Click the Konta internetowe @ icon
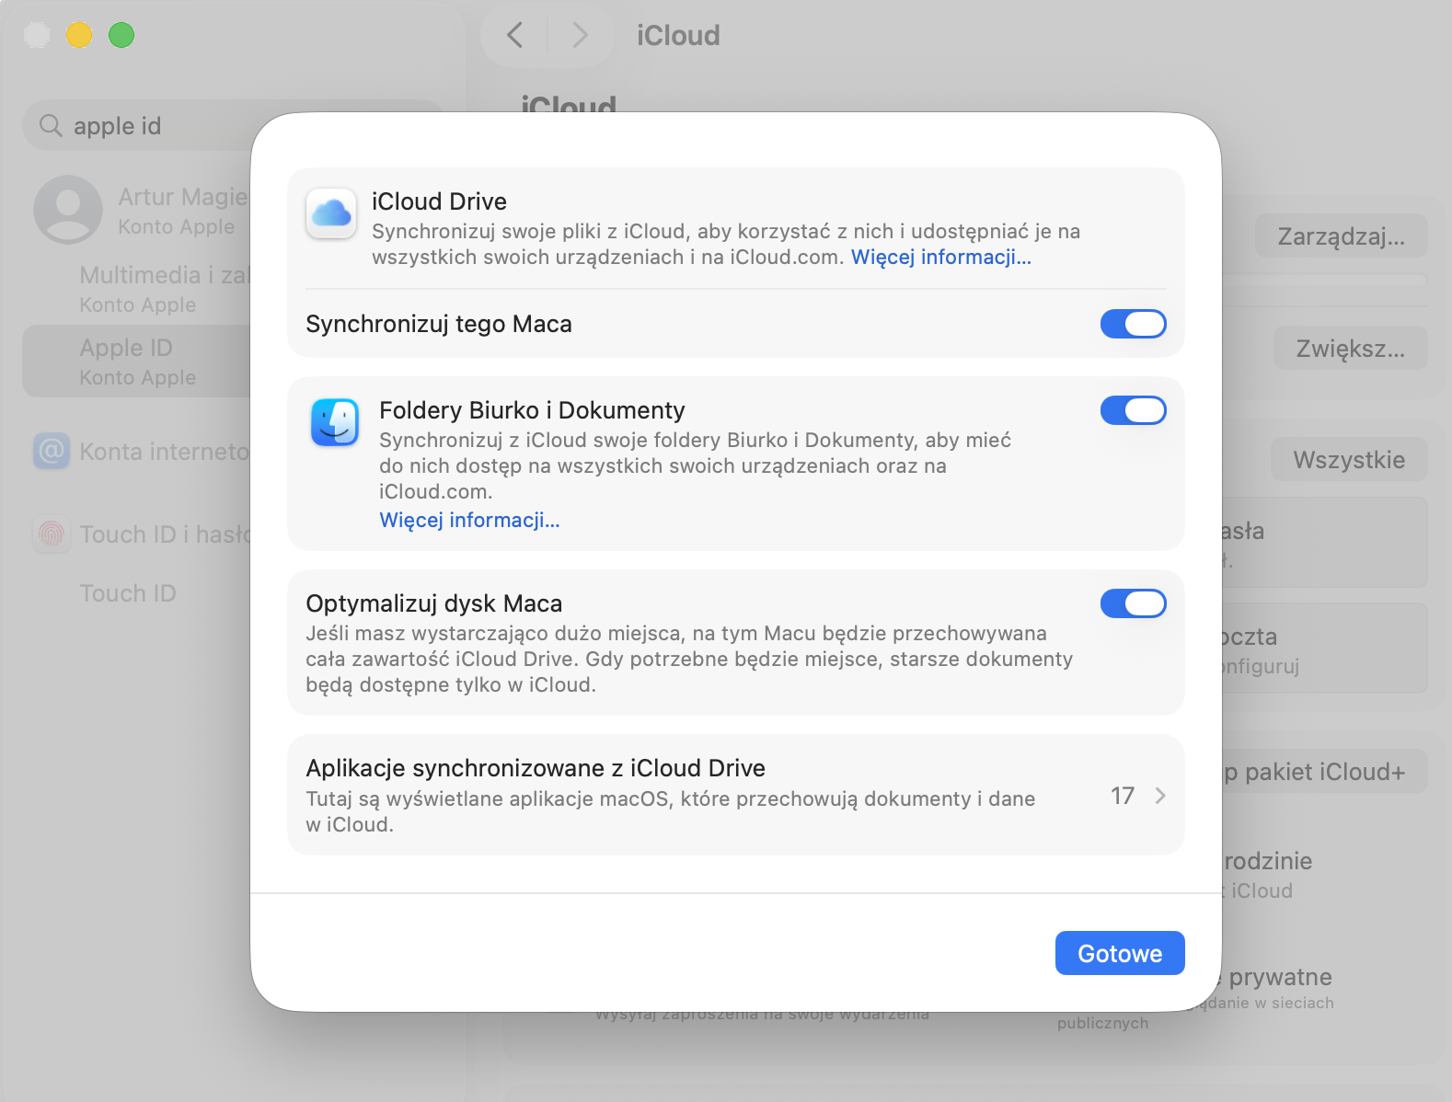 click(x=52, y=451)
